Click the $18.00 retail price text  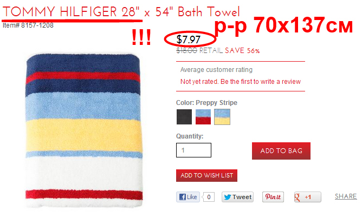point(186,50)
